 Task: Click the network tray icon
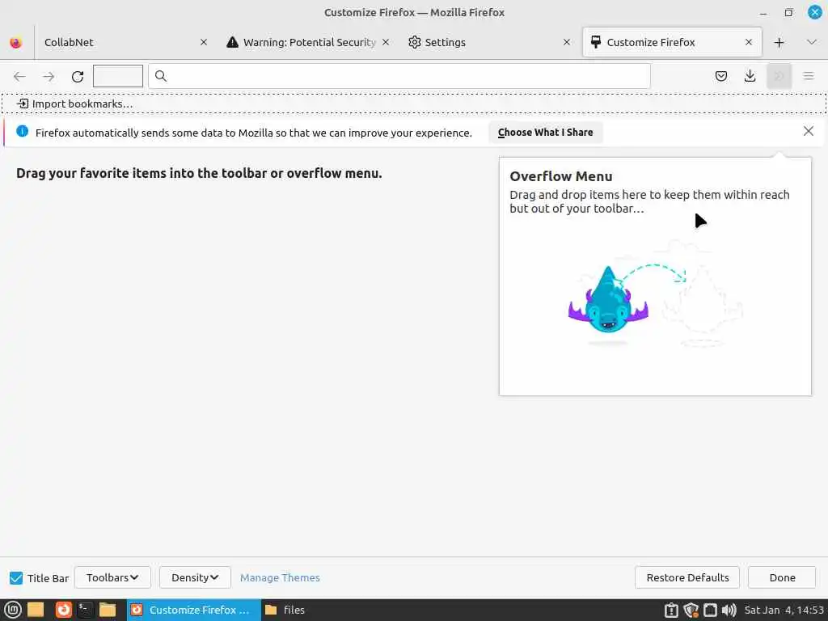(x=710, y=610)
